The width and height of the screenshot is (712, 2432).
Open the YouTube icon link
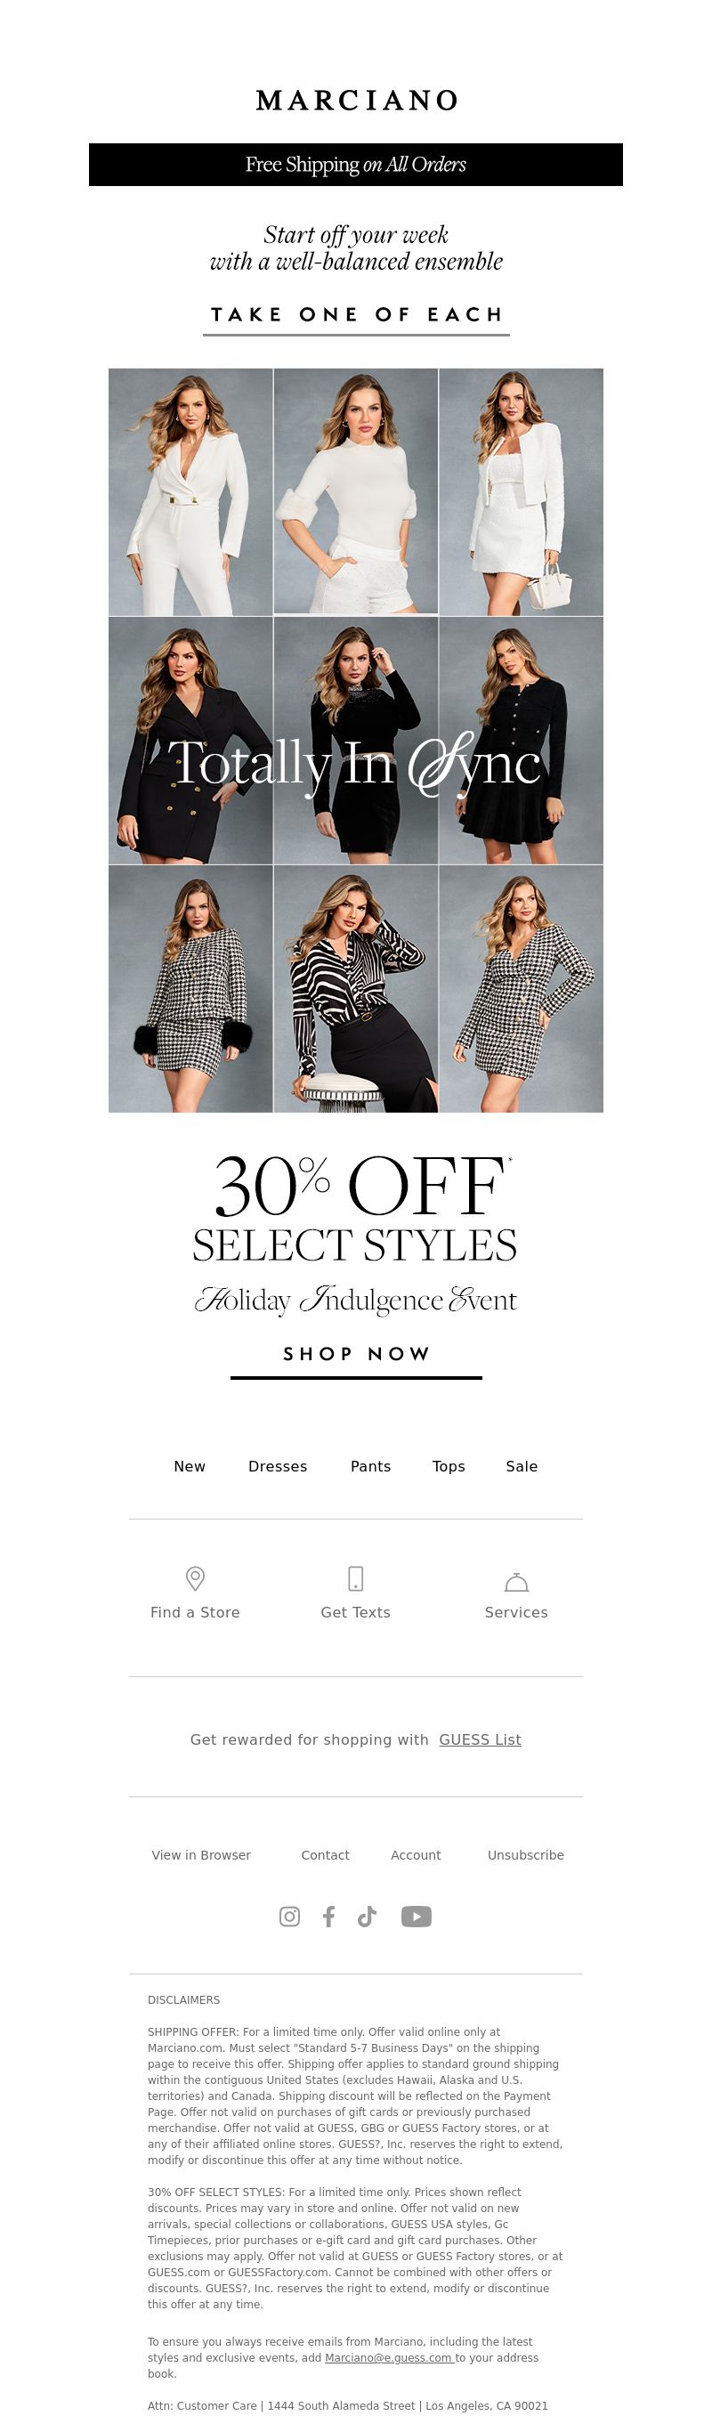(417, 1916)
